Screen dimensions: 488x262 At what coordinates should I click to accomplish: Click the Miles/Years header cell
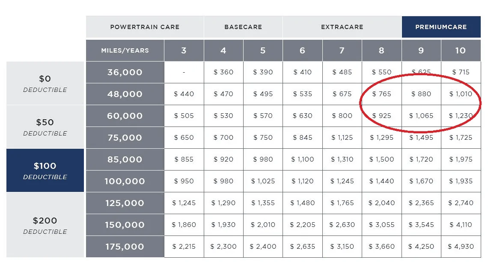click(125, 50)
